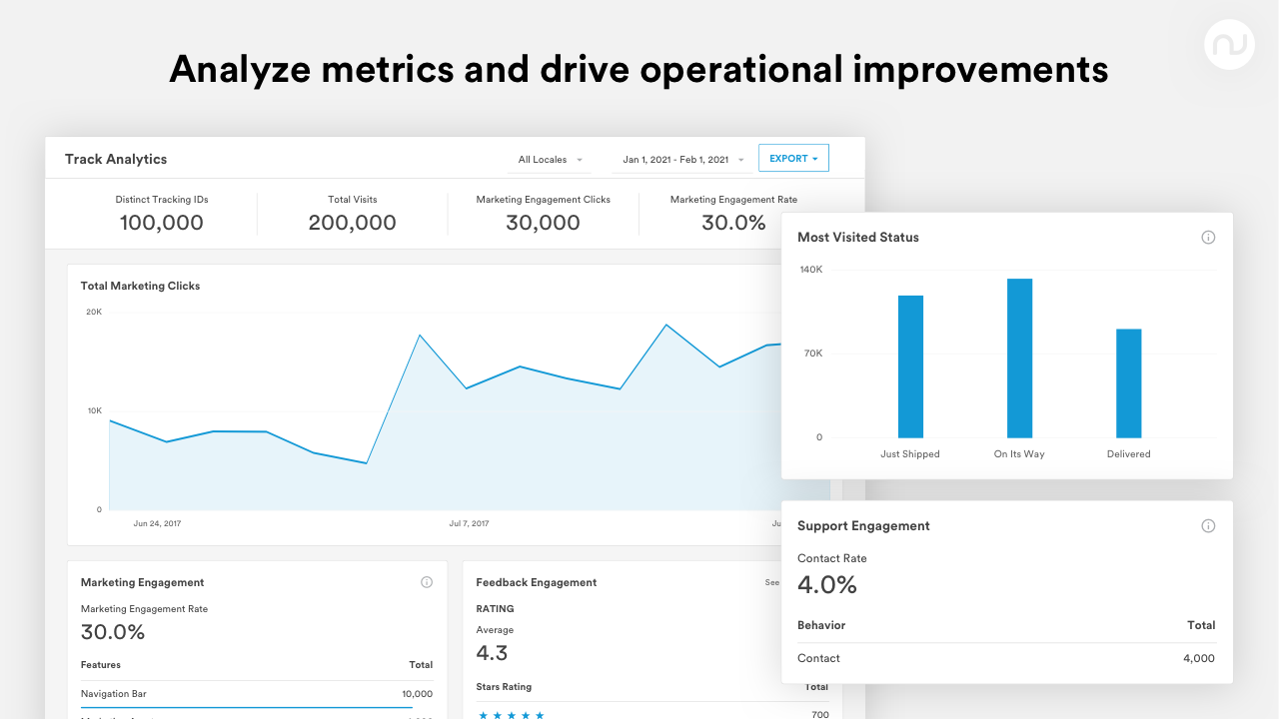Click the Distinct Tracking IDs value 100,000

162,223
